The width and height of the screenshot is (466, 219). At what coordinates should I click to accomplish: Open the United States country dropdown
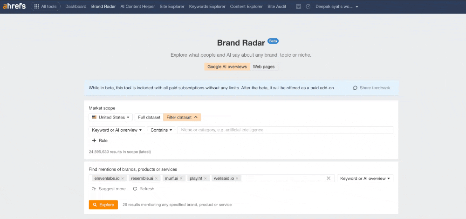click(x=110, y=117)
